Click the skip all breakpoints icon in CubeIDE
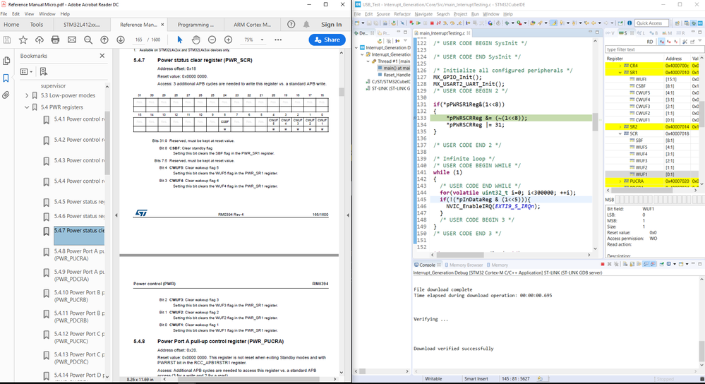The height and width of the screenshot is (384, 705). point(402,23)
